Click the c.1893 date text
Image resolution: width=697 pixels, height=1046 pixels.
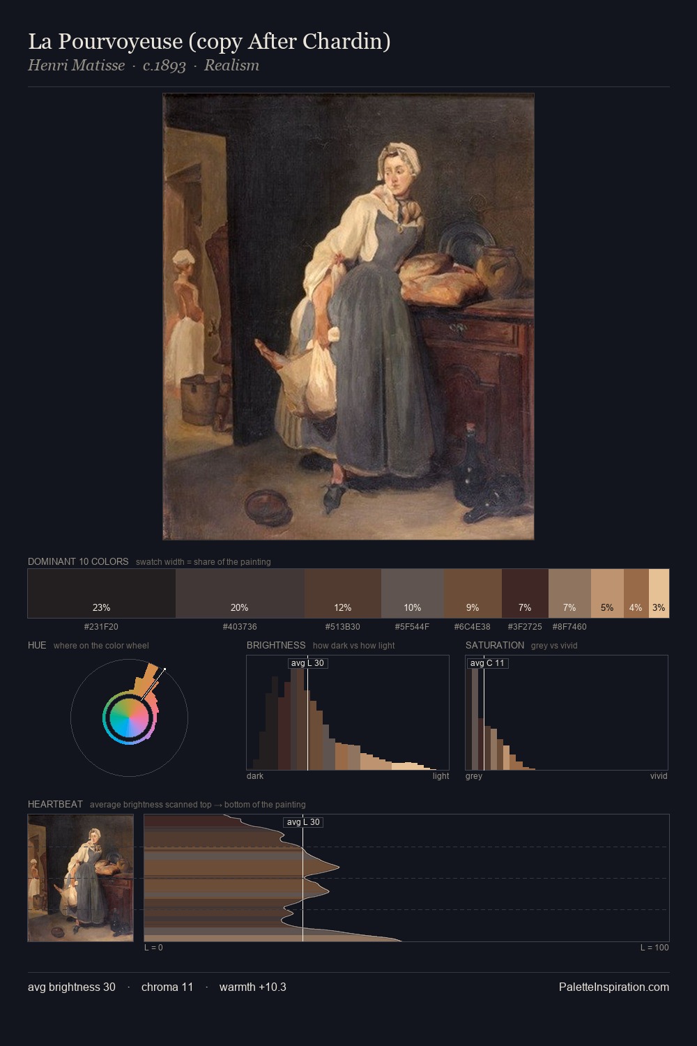[x=164, y=66]
